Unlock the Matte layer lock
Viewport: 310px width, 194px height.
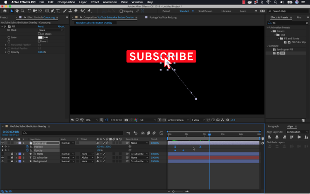[x=12, y=154]
